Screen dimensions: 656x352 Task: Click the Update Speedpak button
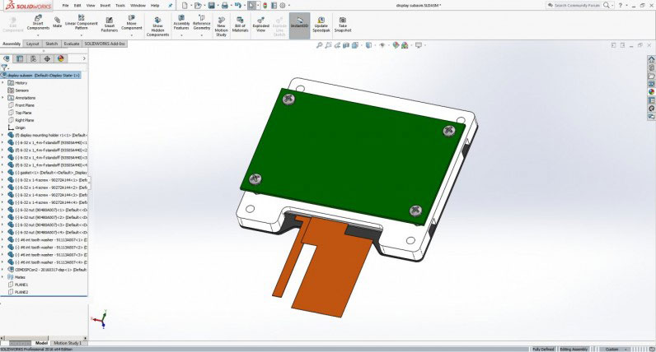coord(321,22)
